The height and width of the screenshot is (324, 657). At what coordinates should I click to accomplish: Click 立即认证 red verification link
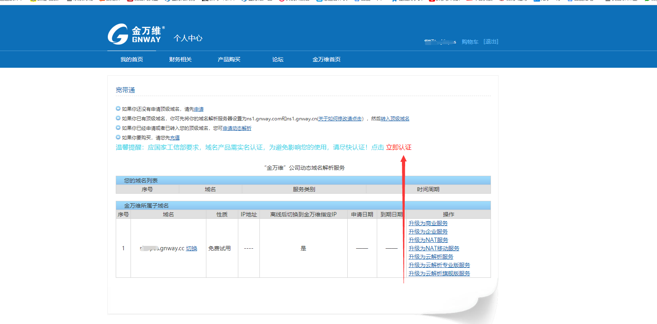click(399, 147)
